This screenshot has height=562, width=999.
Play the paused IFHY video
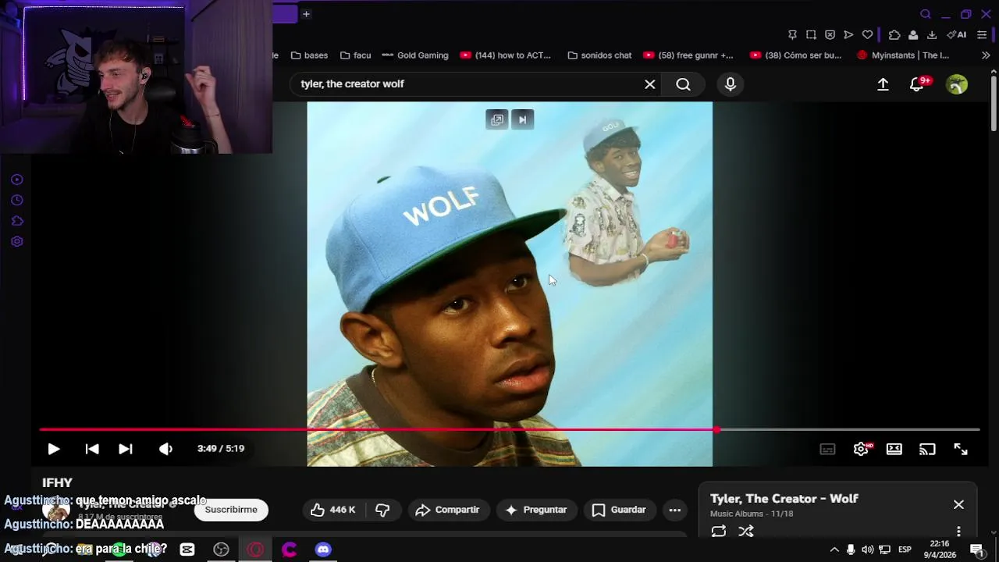(x=53, y=449)
